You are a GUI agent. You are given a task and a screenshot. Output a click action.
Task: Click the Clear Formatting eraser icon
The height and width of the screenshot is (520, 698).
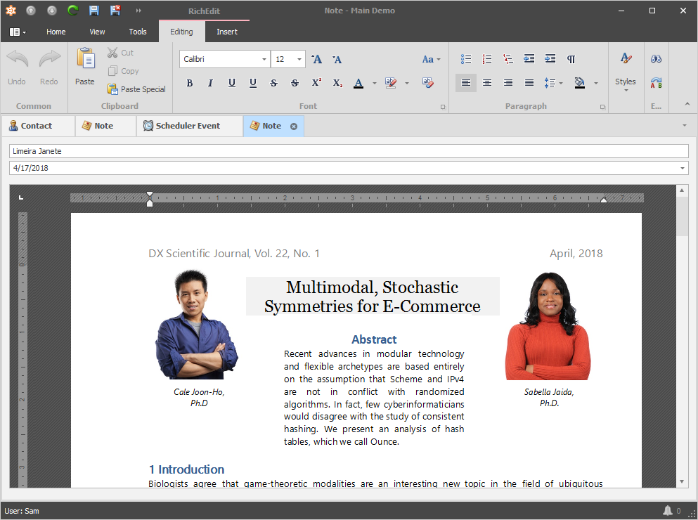(427, 83)
